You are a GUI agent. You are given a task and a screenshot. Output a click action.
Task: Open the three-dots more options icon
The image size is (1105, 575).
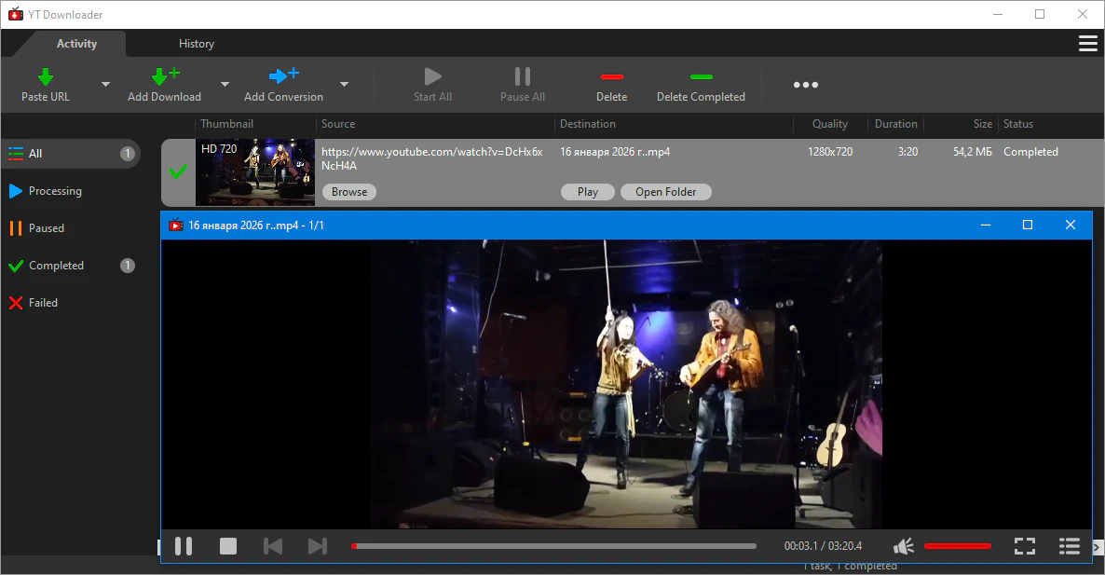pos(805,85)
